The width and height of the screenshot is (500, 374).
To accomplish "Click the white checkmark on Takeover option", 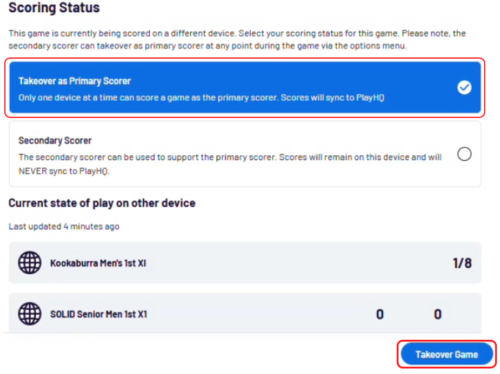I will pos(465,87).
